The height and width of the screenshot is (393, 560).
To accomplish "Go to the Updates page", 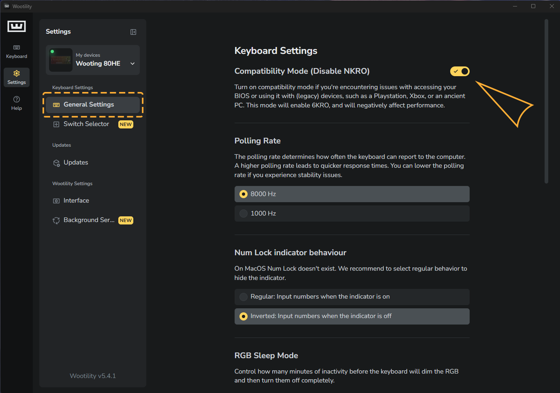I will [93, 162].
